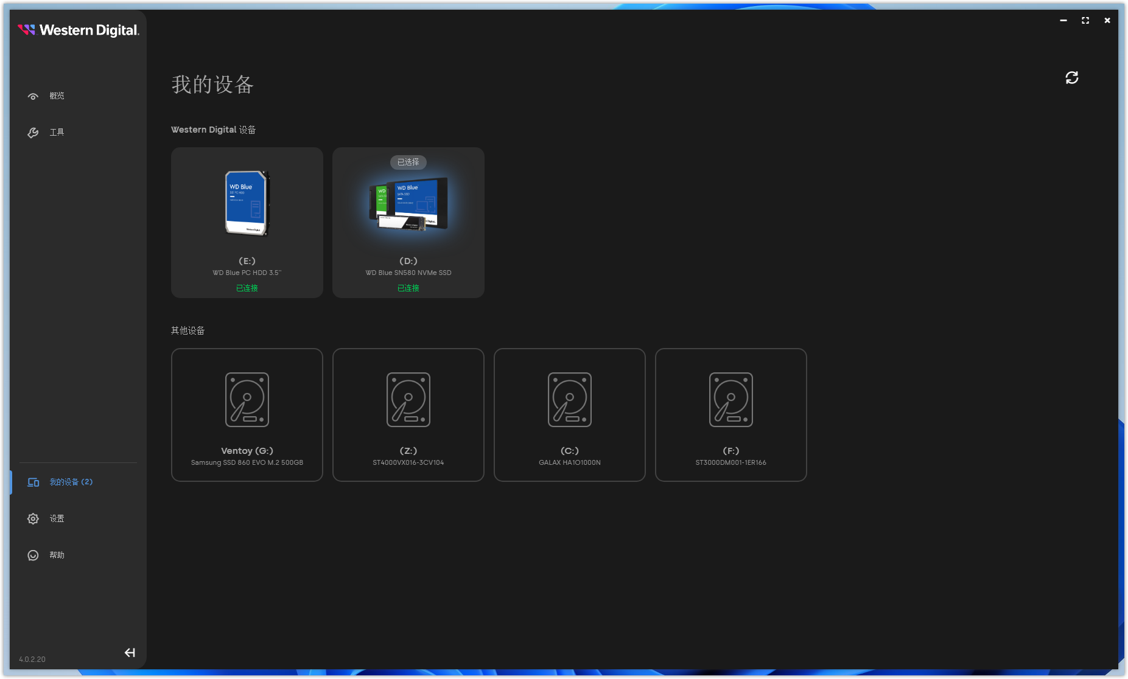Click the Western Digital logo
The image size is (1128, 679).
[x=78, y=30]
